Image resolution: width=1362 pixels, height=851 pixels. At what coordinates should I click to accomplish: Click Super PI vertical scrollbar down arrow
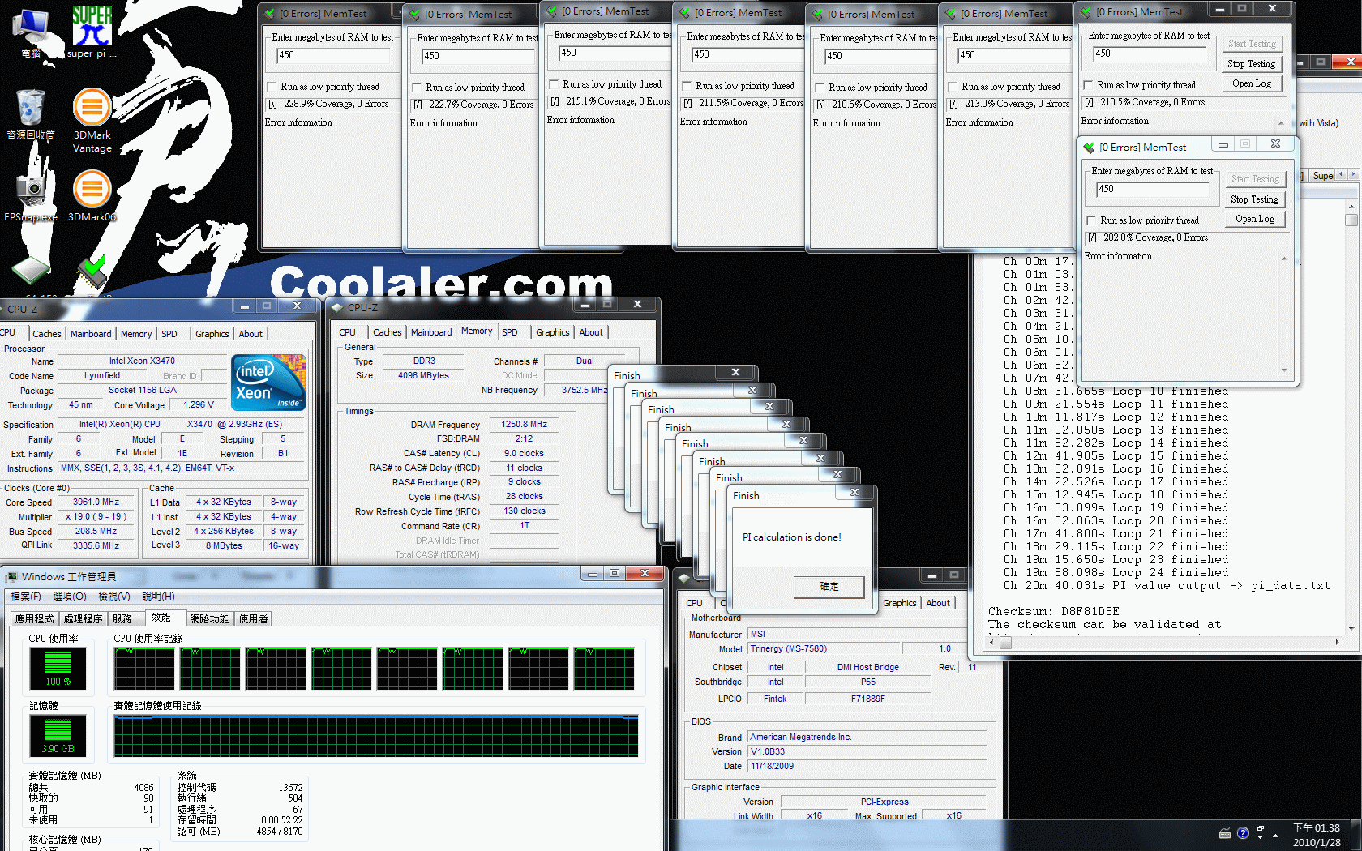click(1351, 627)
